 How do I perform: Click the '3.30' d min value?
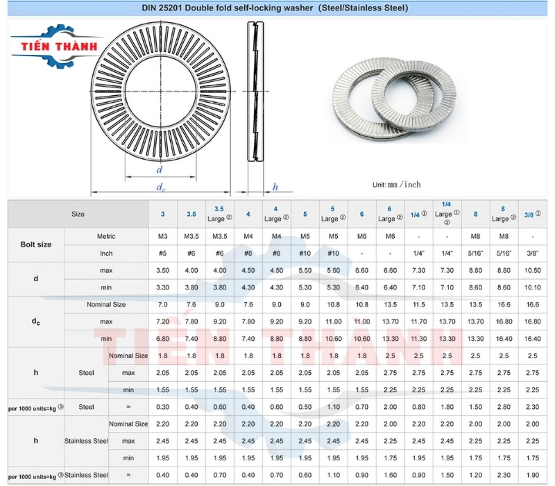coord(163,287)
